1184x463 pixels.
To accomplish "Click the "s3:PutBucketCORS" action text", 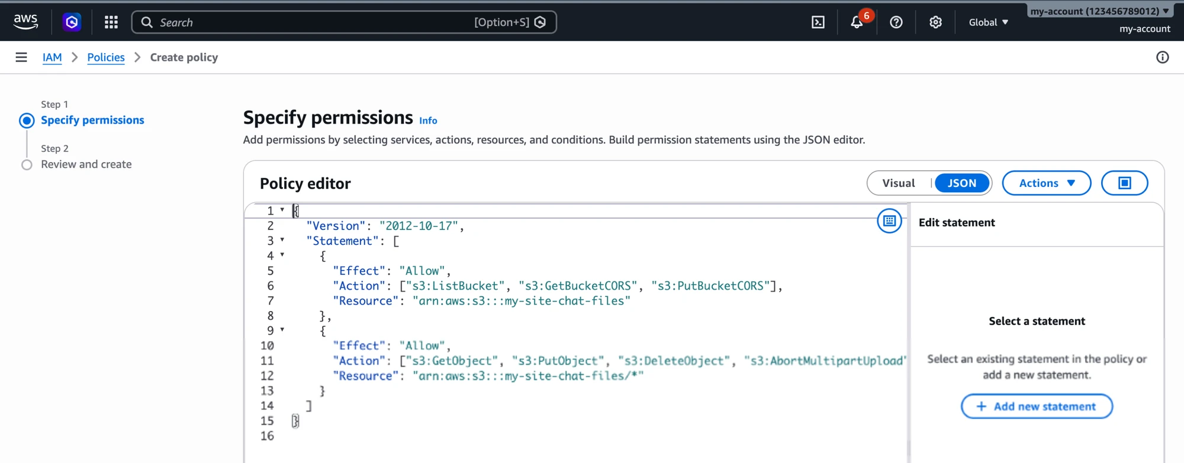I will click(711, 286).
